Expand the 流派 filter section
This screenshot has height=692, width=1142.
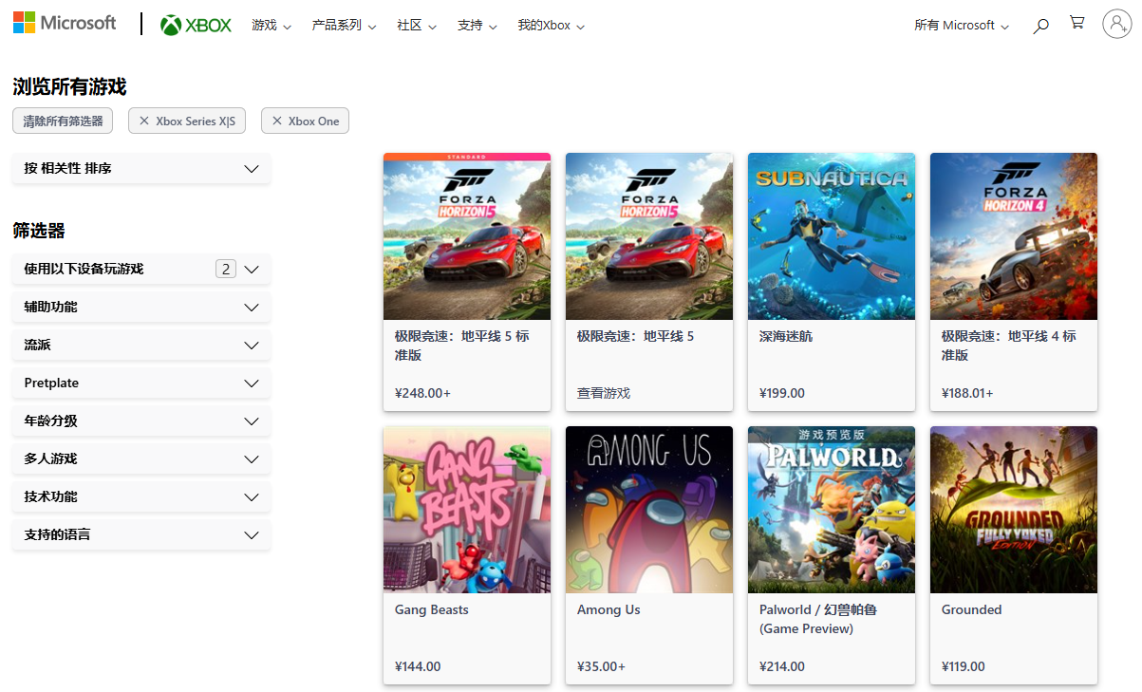141,345
